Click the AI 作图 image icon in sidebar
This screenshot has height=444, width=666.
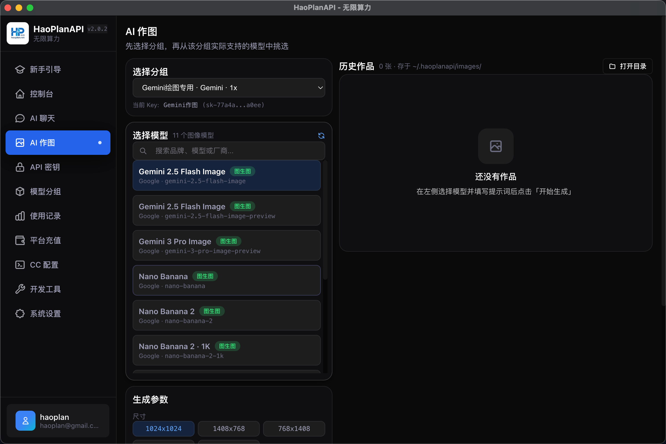[20, 142]
